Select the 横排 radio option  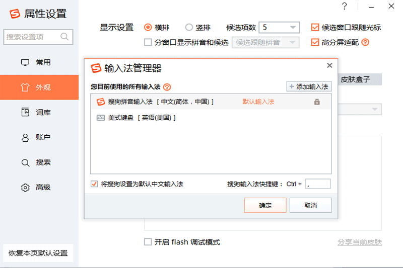(x=148, y=28)
